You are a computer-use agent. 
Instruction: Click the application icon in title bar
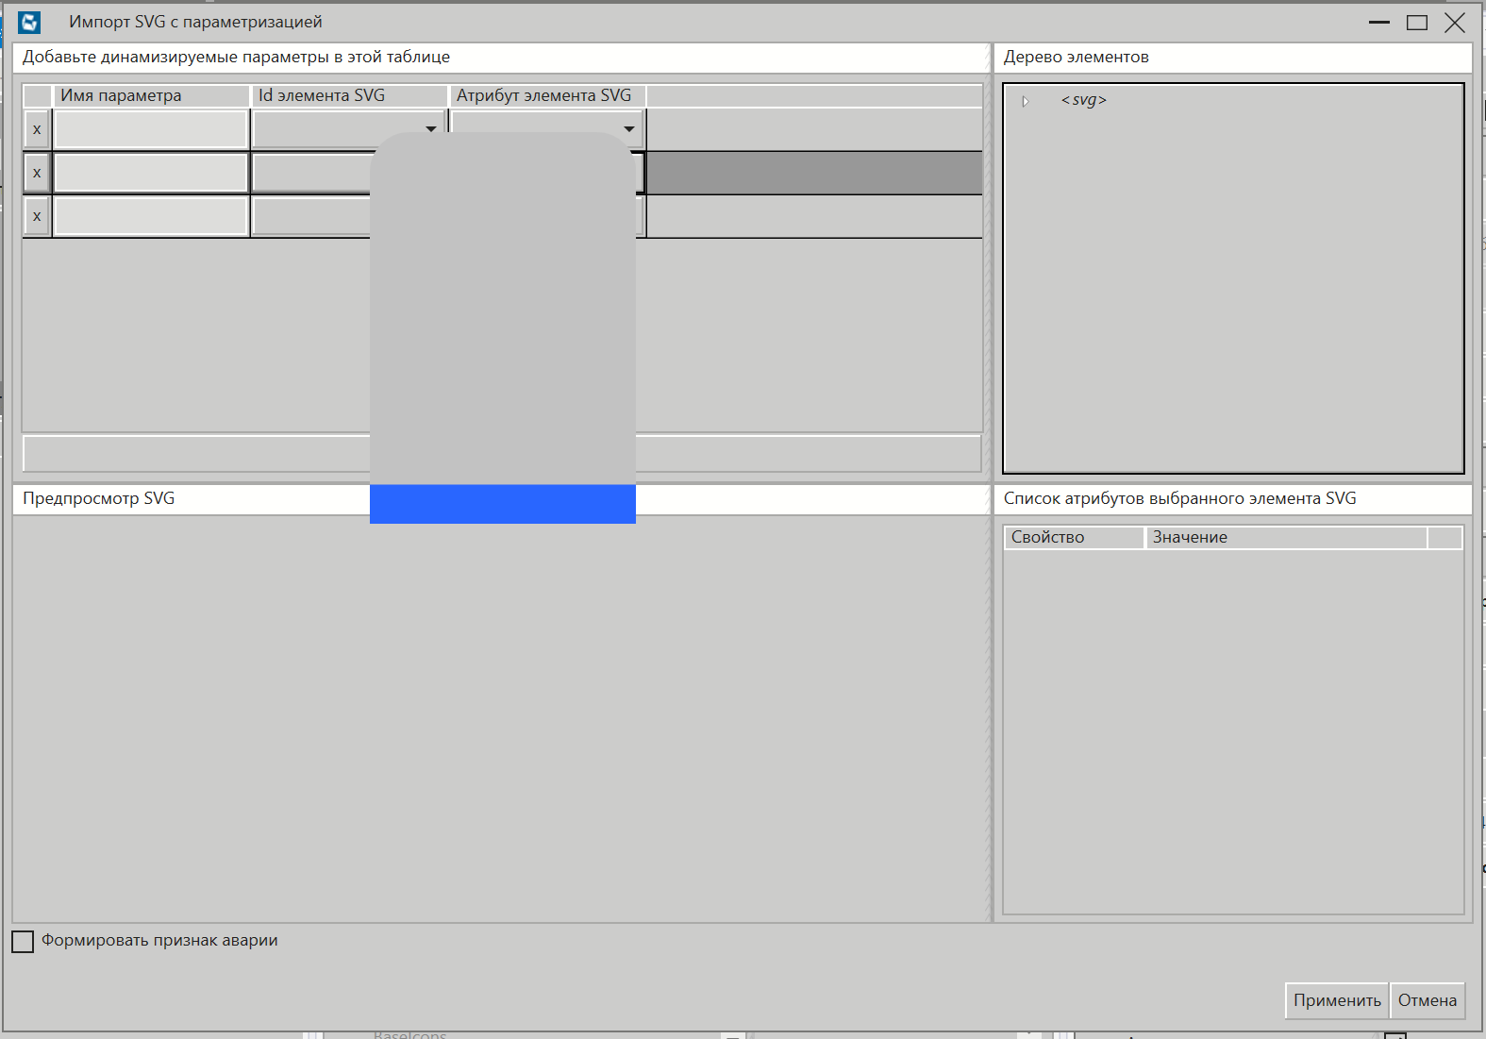pyautogui.click(x=29, y=22)
